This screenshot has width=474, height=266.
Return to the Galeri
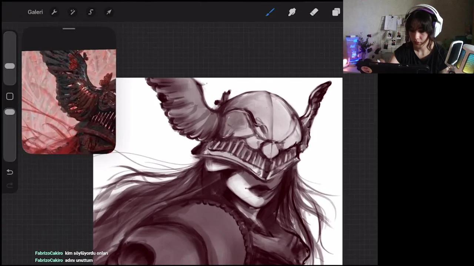click(x=35, y=12)
